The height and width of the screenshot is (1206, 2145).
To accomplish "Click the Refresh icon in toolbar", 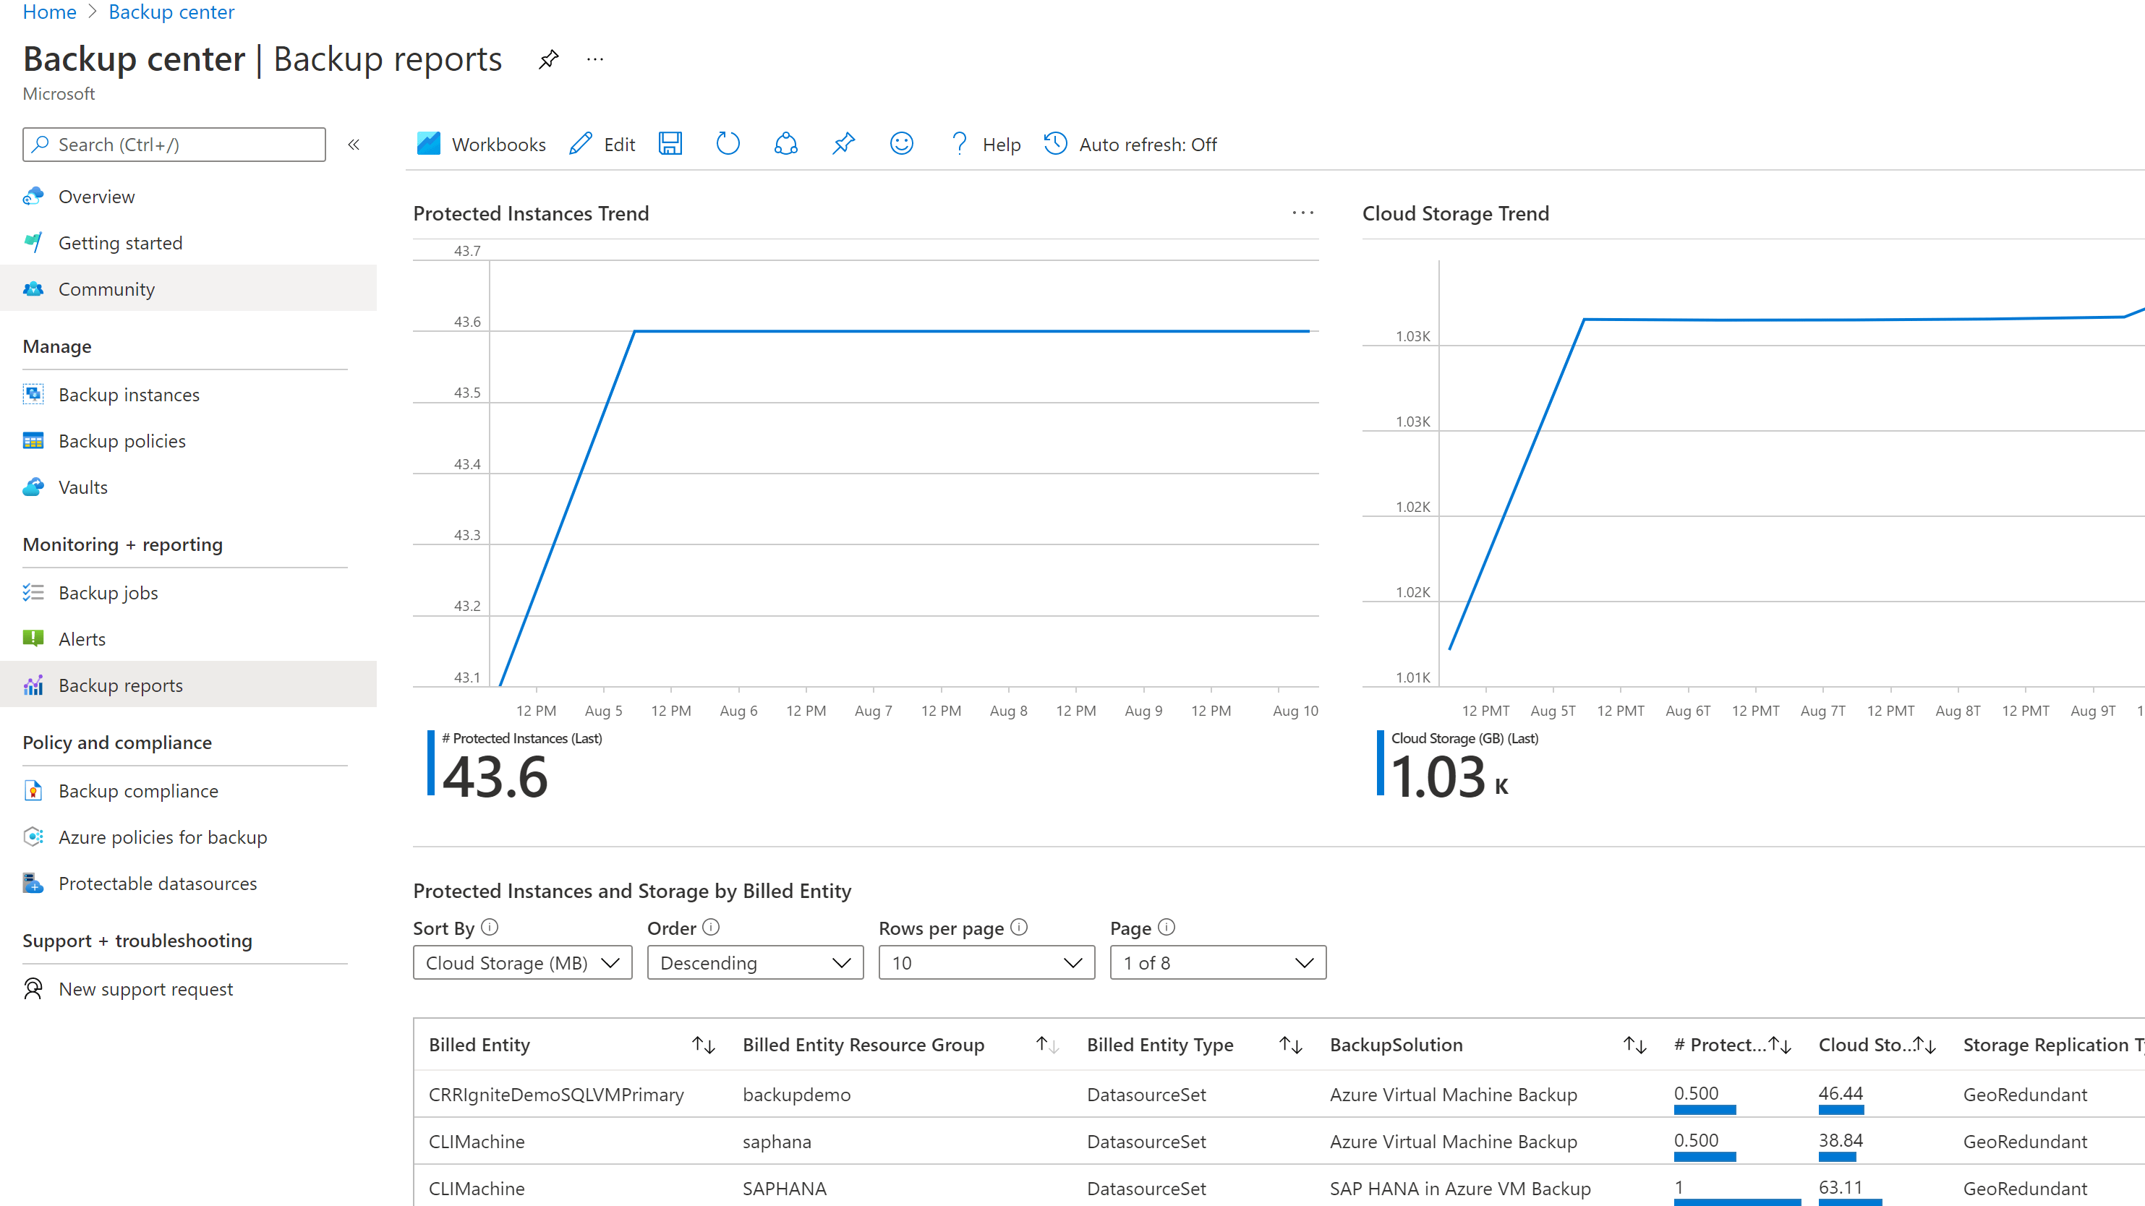I will pyautogui.click(x=727, y=144).
